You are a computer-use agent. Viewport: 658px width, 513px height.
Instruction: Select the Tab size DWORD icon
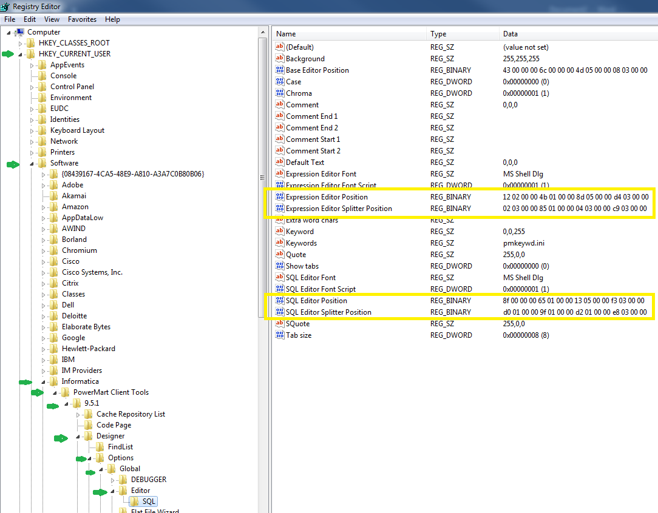point(280,335)
